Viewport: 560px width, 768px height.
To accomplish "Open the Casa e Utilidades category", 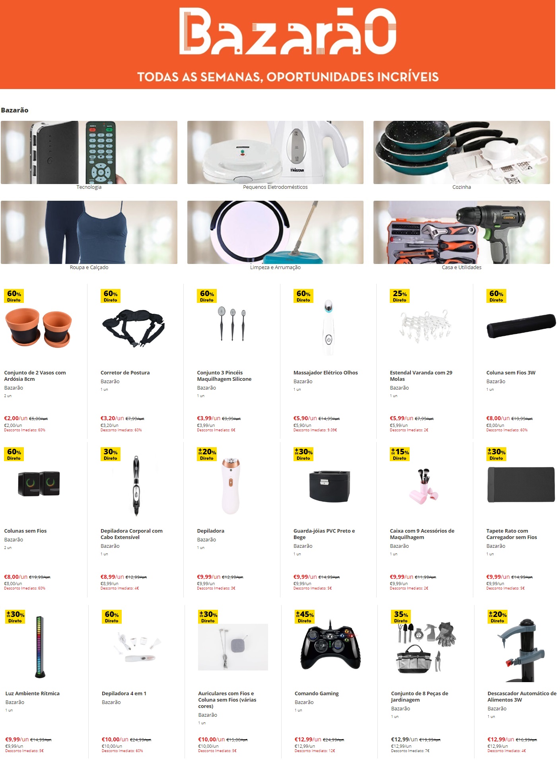I will pos(461,232).
